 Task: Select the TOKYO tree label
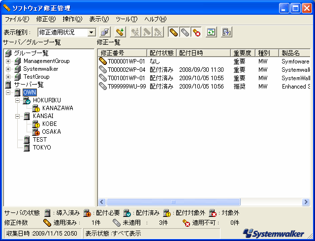(42, 148)
